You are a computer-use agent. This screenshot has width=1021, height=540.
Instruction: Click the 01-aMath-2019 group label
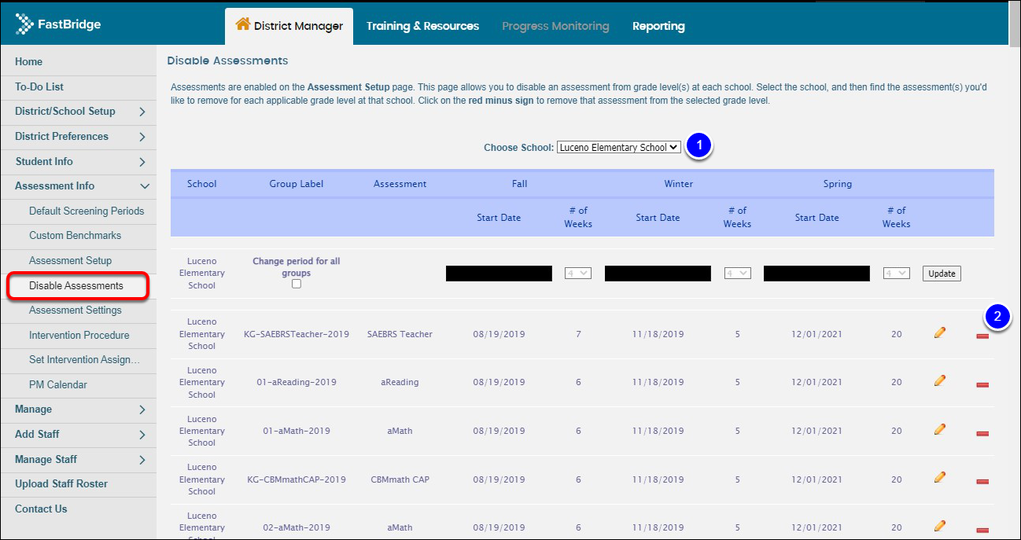[297, 432]
